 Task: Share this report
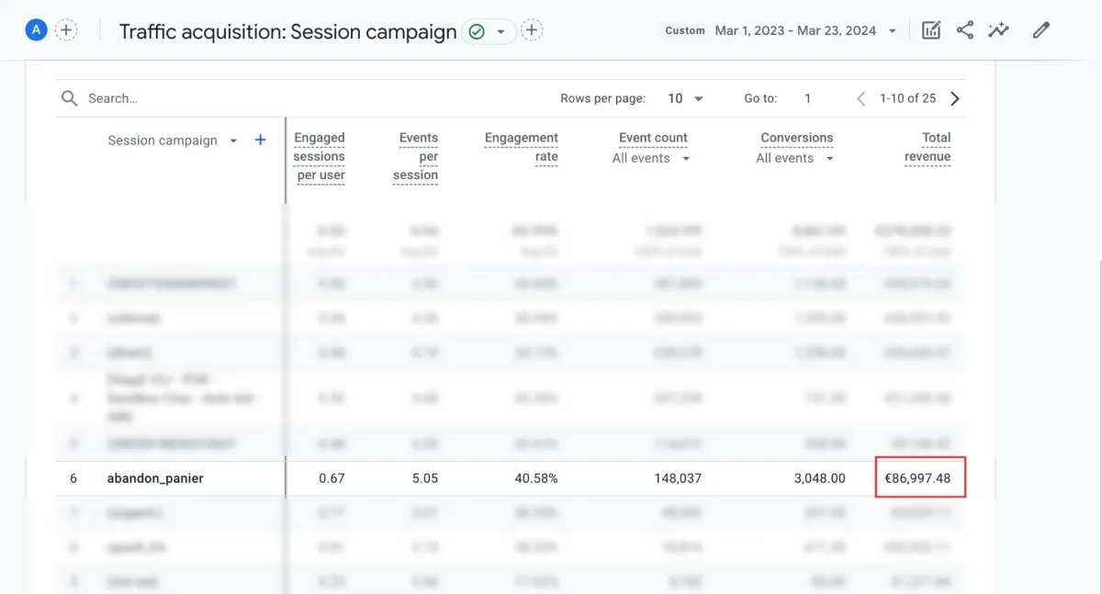click(965, 30)
